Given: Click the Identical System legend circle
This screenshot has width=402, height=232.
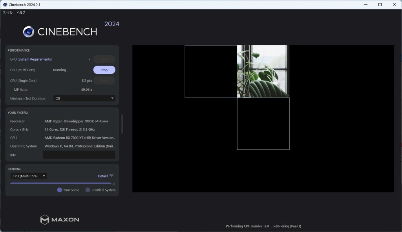Looking at the screenshot, I should (88, 190).
